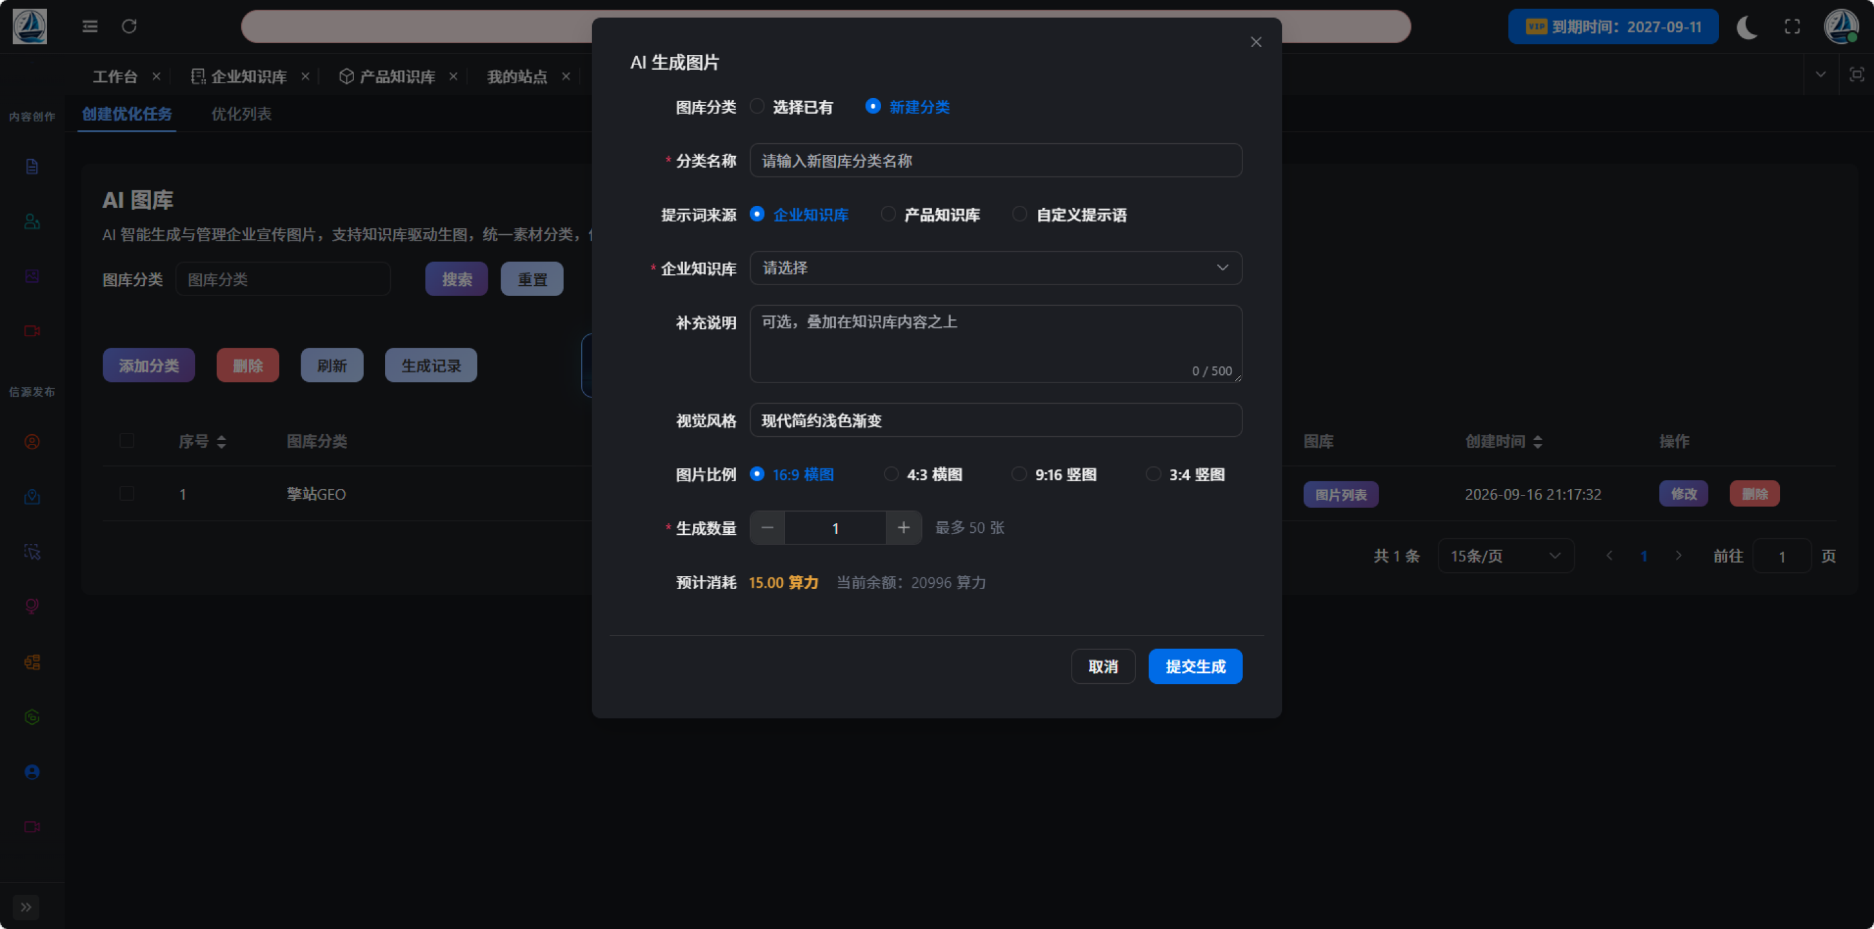The height and width of the screenshot is (929, 1874).
Task: Sort by 创建时间 column arrows
Action: (1537, 441)
